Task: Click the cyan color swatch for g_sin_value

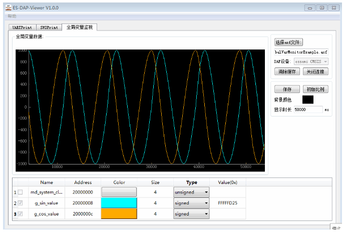Action: click(x=119, y=203)
